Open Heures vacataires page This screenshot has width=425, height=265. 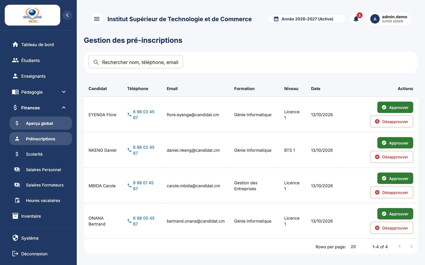pos(41,200)
